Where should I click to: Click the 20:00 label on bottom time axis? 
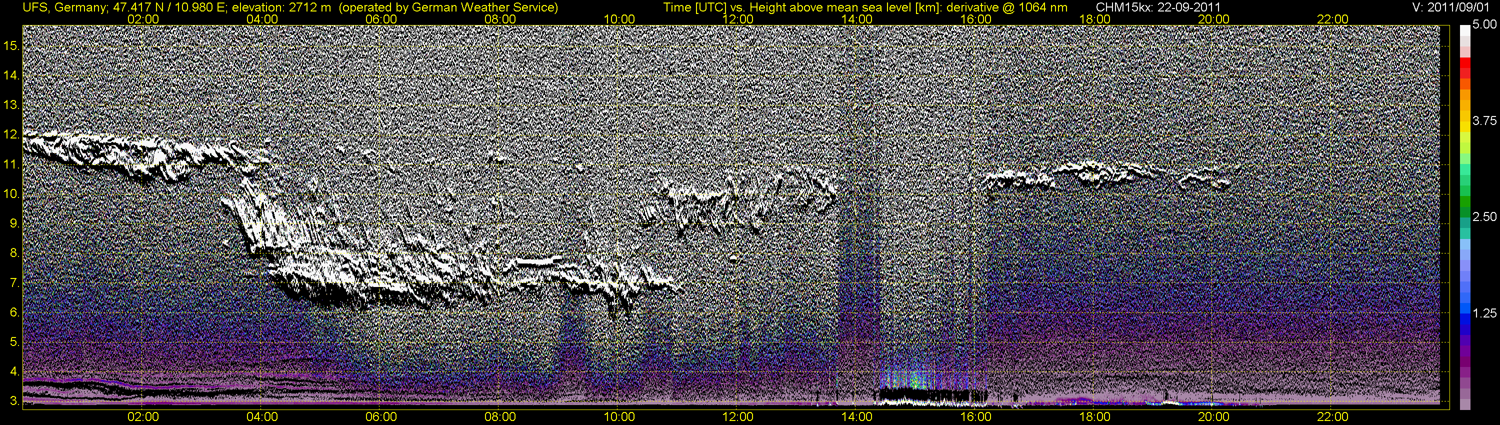[x=1214, y=417]
